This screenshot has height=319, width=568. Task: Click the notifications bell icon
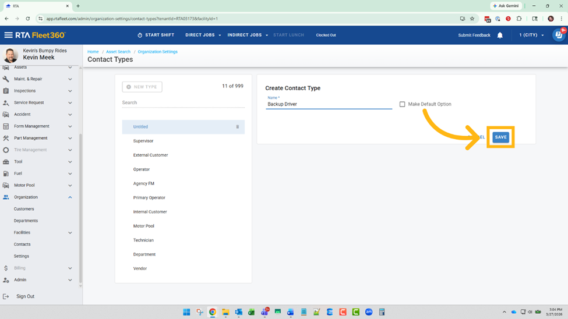coord(500,36)
